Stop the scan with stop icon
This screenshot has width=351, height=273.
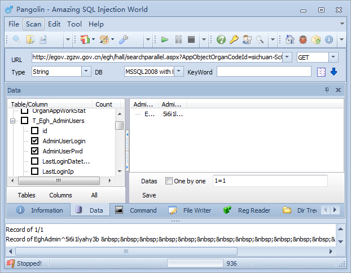[x=191, y=39]
